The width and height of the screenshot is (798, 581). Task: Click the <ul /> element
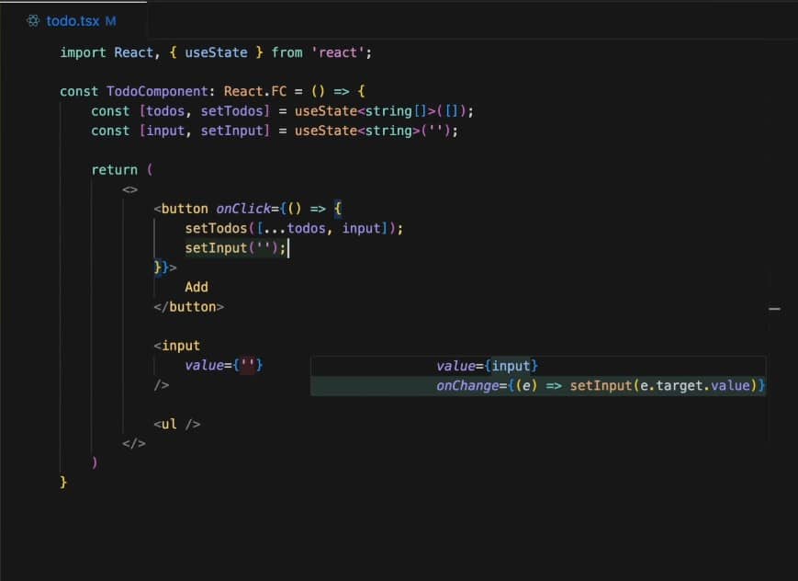coord(177,424)
